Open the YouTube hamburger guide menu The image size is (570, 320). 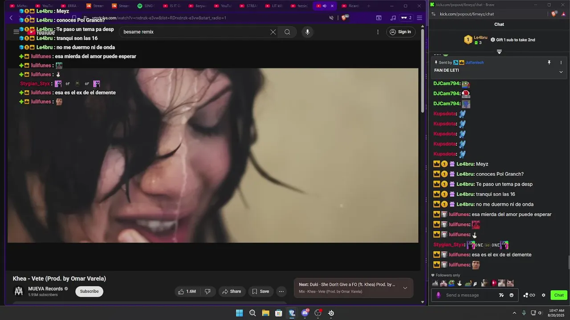(16, 32)
